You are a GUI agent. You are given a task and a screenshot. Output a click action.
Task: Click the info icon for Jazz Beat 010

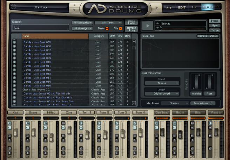(x=14, y=62)
